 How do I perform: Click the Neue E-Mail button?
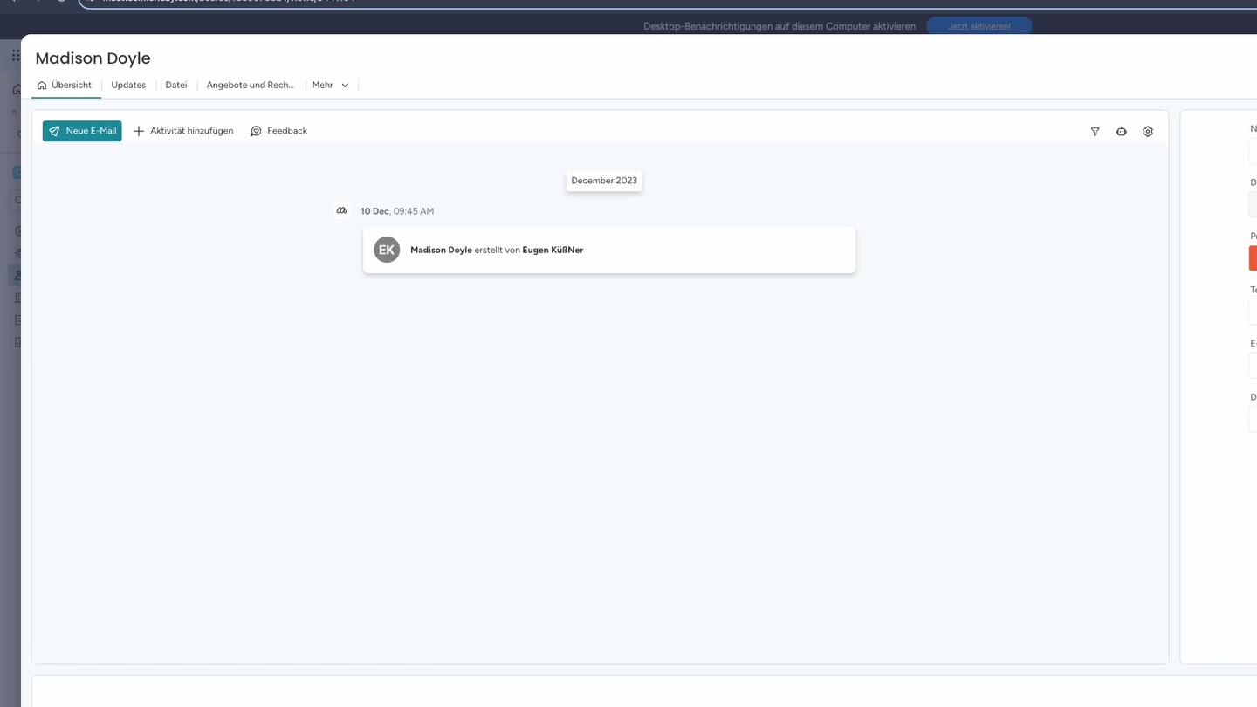tap(81, 130)
